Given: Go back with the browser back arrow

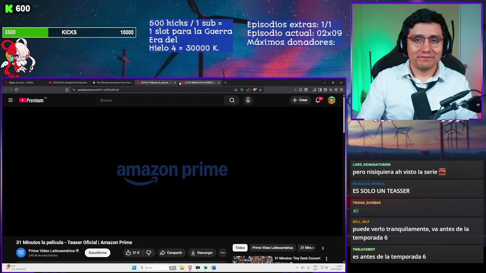Looking at the screenshot, I should (x=6, y=90).
